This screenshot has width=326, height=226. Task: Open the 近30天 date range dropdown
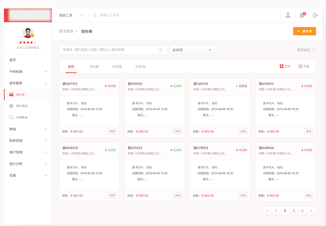[x=192, y=50]
